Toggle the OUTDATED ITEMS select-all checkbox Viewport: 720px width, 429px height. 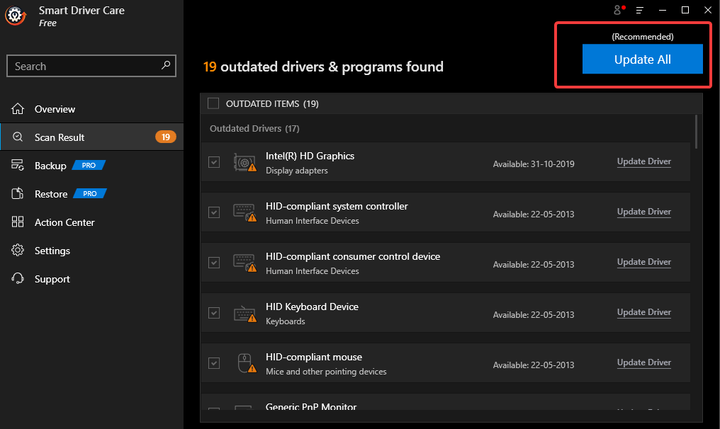tap(213, 103)
